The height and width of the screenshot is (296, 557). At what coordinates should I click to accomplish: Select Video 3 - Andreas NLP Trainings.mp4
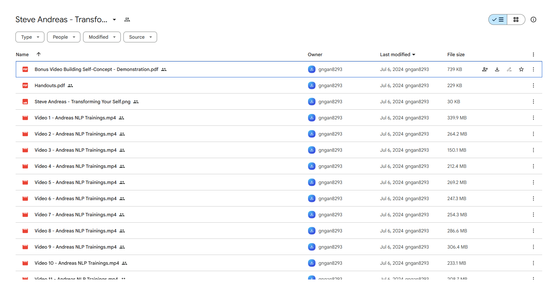pyautogui.click(x=76, y=150)
